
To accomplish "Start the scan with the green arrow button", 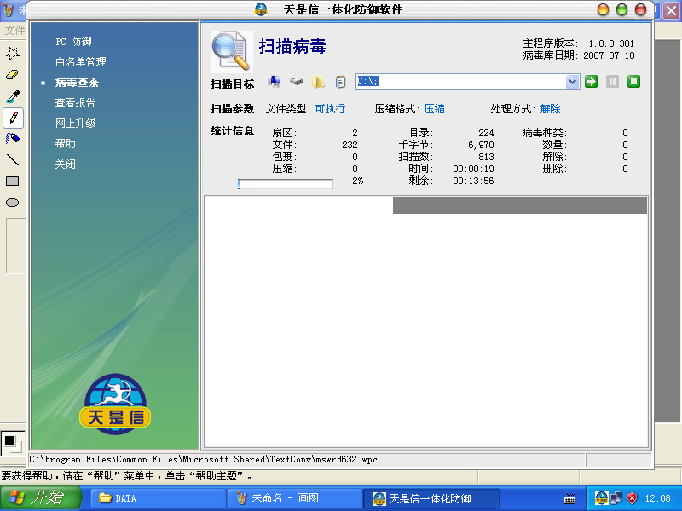I will 591,81.
